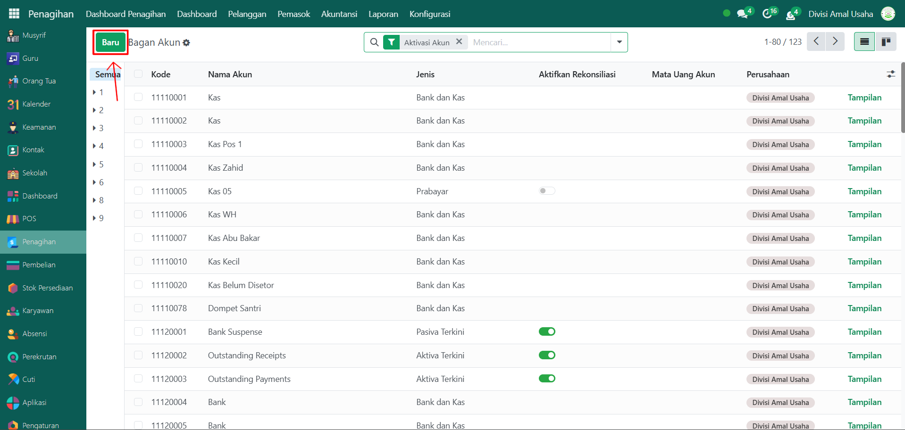This screenshot has width=905, height=430.
Task: Open the apps grid menu icon
Action: coord(14,14)
